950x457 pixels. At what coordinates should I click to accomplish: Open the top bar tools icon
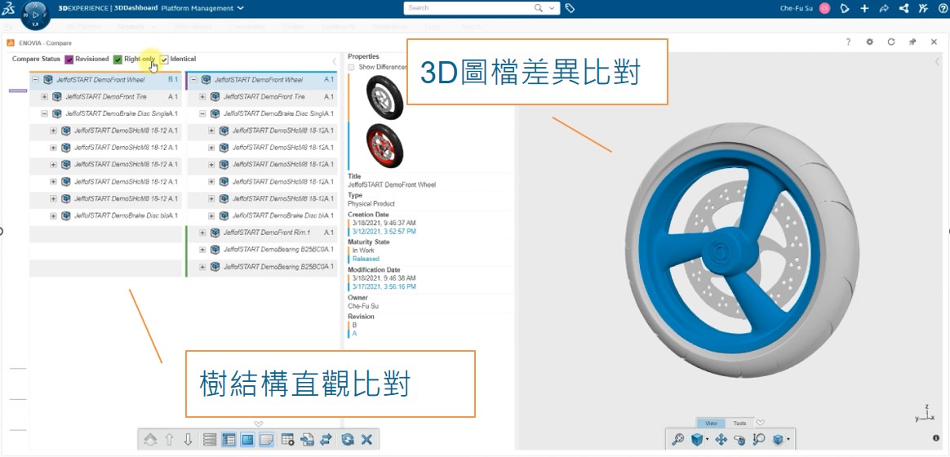[x=923, y=8]
